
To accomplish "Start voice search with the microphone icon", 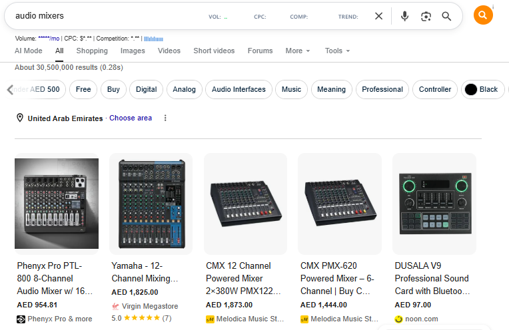I will (404, 16).
